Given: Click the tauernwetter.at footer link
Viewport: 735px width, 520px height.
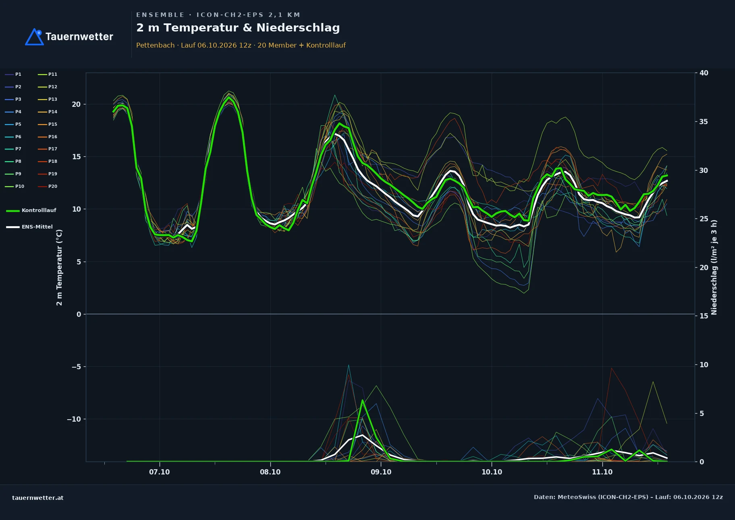Looking at the screenshot, I should 38,498.
